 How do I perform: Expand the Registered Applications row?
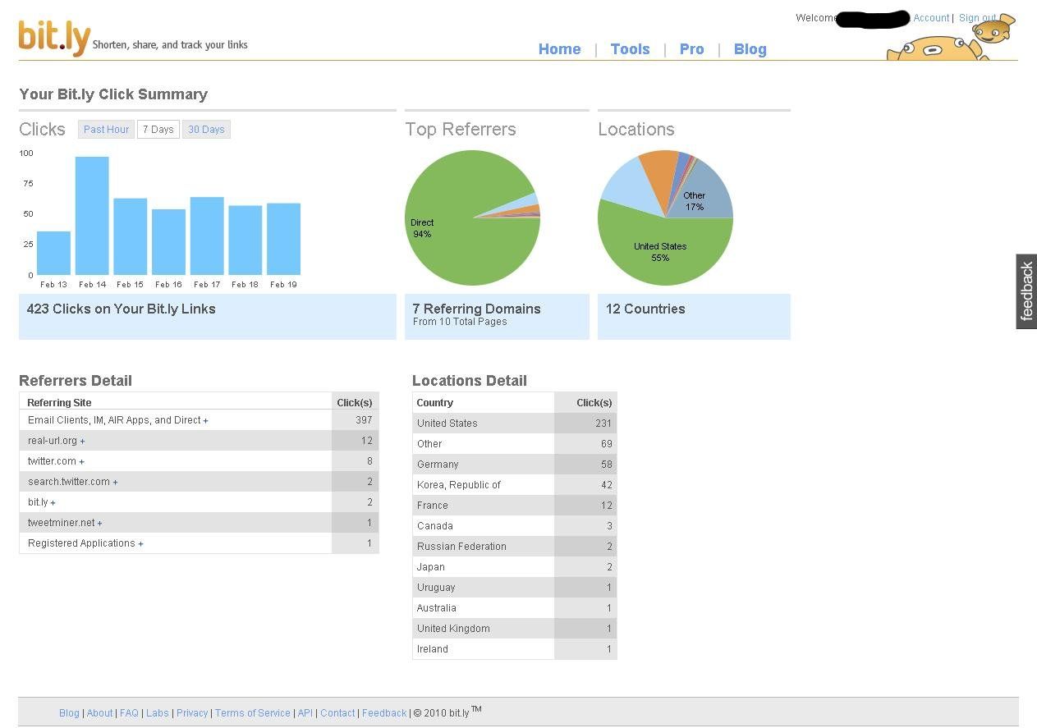coord(140,544)
